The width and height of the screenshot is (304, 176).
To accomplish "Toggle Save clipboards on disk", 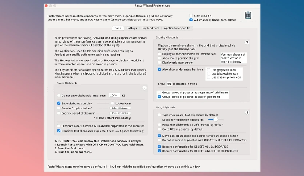I will (x=59, y=103).
